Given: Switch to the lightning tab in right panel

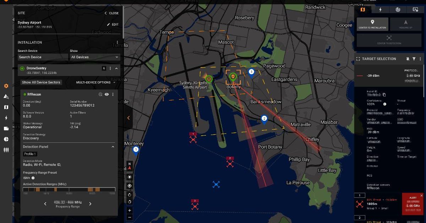Looking at the screenshot, I should pyautogui.click(x=381, y=10).
